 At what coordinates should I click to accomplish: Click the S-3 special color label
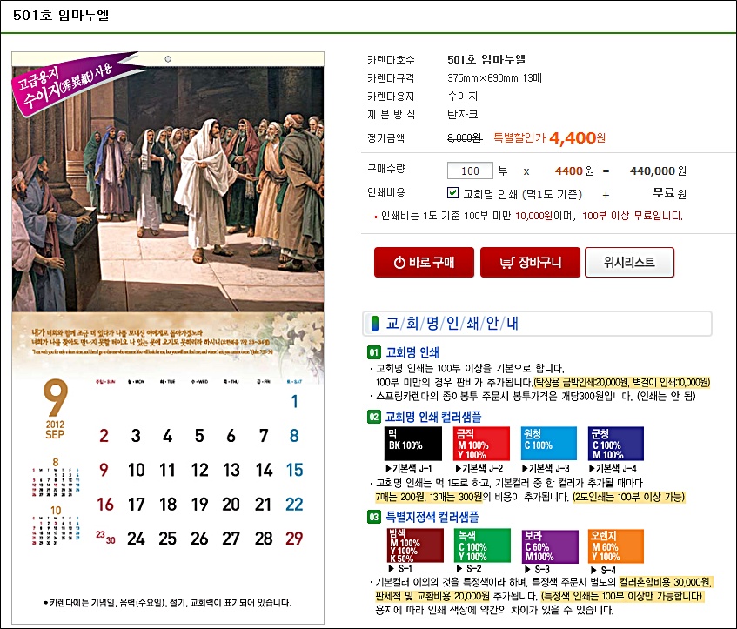click(537, 569)
